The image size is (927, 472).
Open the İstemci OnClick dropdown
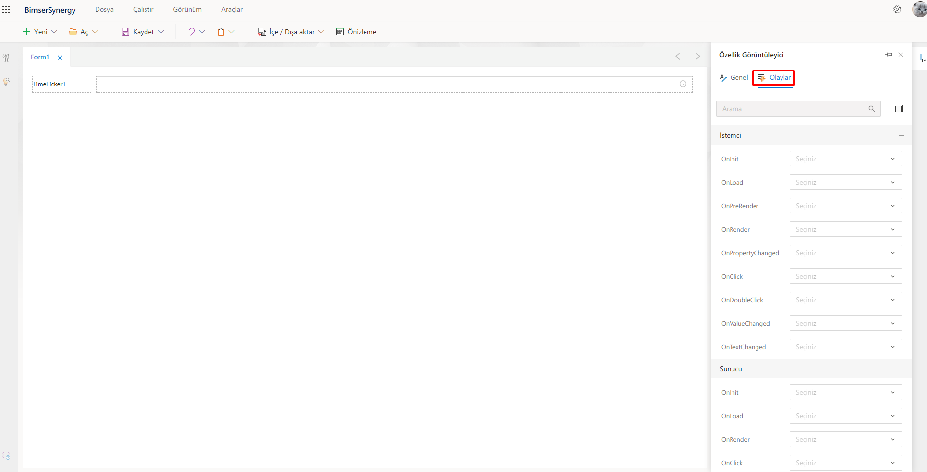pyautogui.click(x=846, y=276)
